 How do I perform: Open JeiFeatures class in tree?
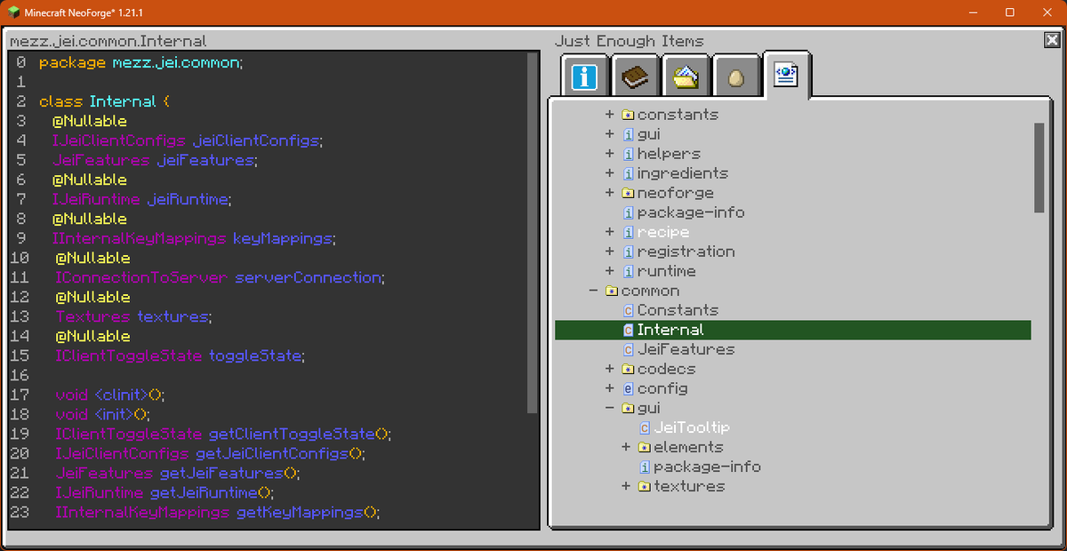(x=686, y=349)
